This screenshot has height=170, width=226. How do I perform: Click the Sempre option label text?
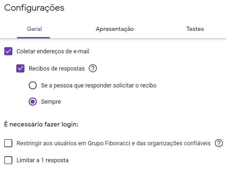pos(51,102)
